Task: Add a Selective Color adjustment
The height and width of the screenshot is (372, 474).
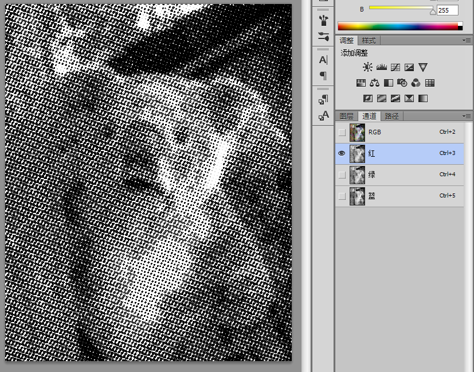Action: click(x=409, y=98)
